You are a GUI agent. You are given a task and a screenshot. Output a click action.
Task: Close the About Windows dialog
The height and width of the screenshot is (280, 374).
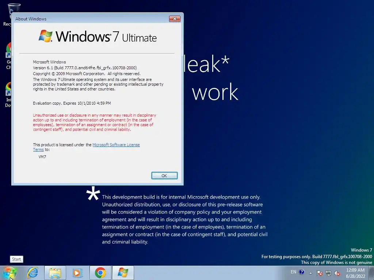[175, 19]
